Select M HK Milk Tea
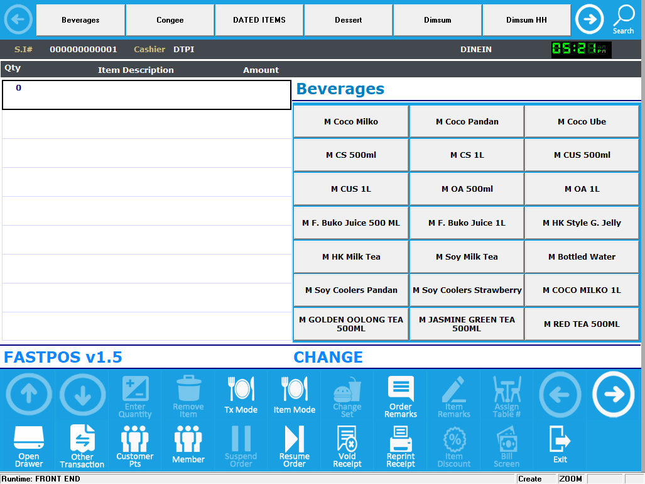645x484 pixels. [350, 256]
